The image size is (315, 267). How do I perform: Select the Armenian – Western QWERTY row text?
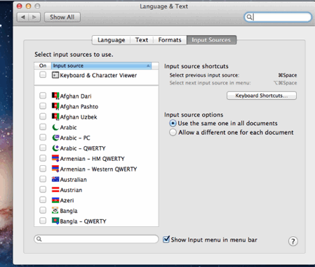(x=98, y=169)
